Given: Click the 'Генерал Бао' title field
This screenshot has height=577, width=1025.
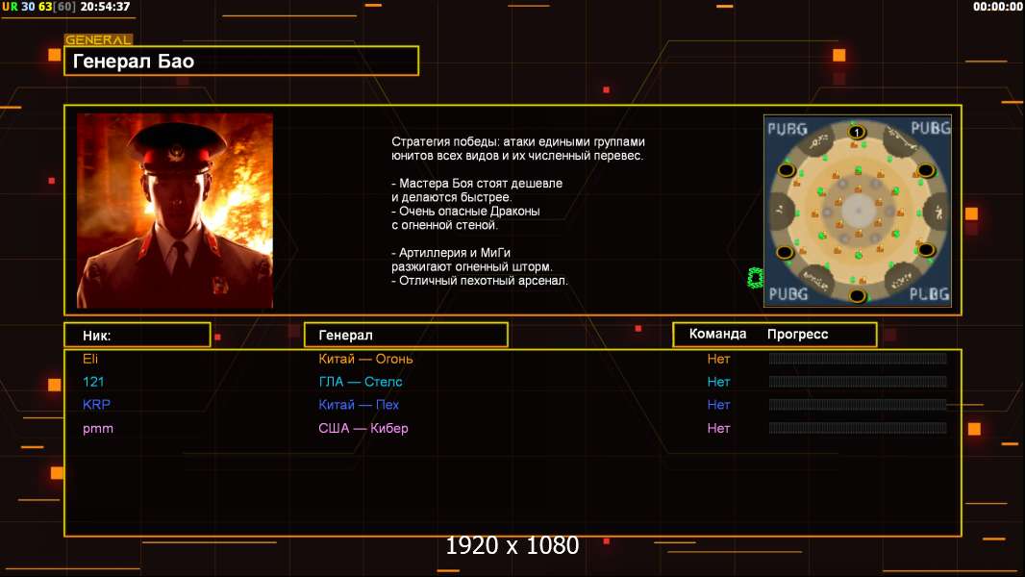Looking at the screenshot, I should [241, 61].
